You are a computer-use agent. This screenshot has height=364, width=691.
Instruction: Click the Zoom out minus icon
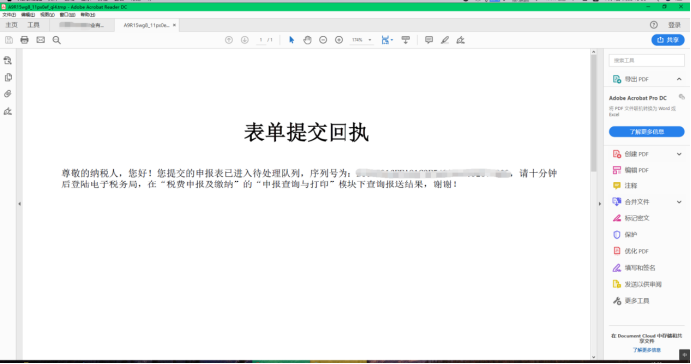323,40
